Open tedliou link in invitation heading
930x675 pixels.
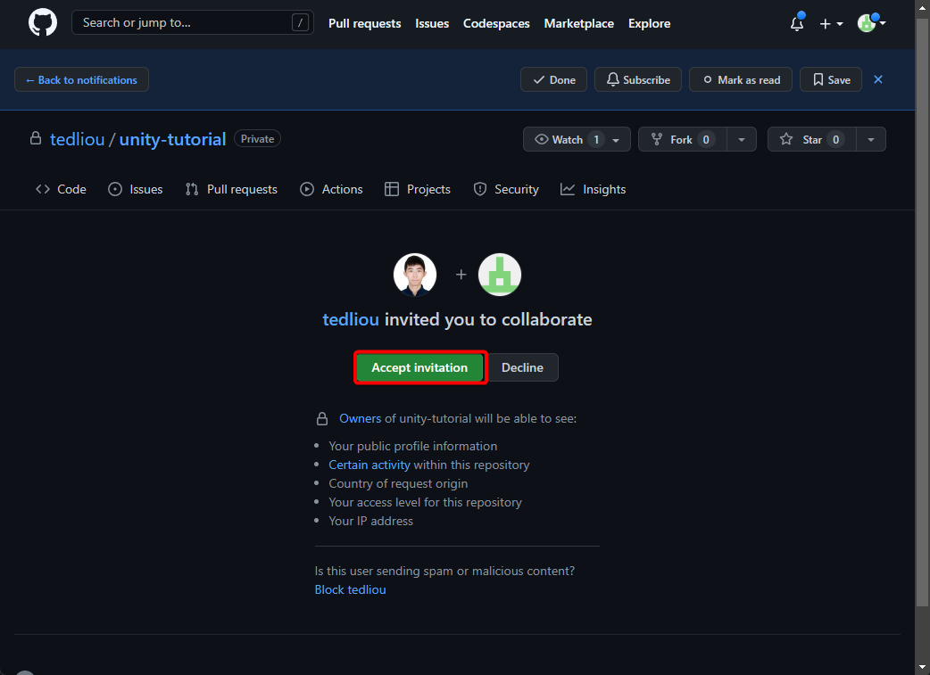(x=351, y=319)
